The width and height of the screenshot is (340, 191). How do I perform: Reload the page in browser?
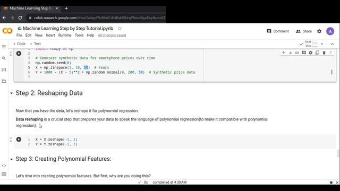[20, 18]
